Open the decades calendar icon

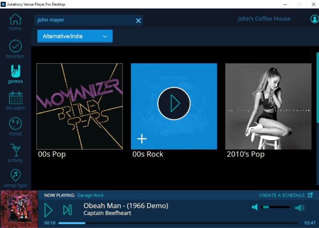coord(16,98)
